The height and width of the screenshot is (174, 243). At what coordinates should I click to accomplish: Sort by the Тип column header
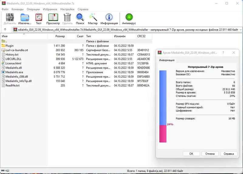[98, 36]
